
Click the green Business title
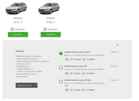[18, 18]
